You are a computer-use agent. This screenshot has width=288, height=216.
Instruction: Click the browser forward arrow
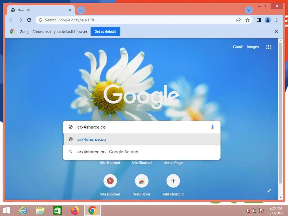point(20,20)
